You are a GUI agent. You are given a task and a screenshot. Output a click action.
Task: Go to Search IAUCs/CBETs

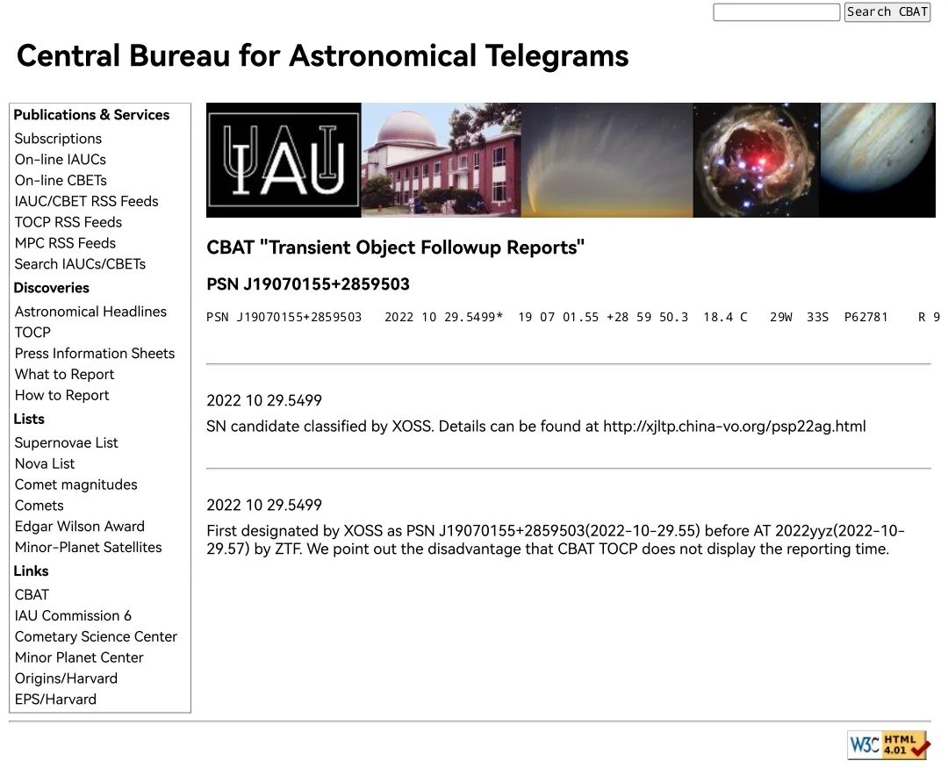[81, 264]
